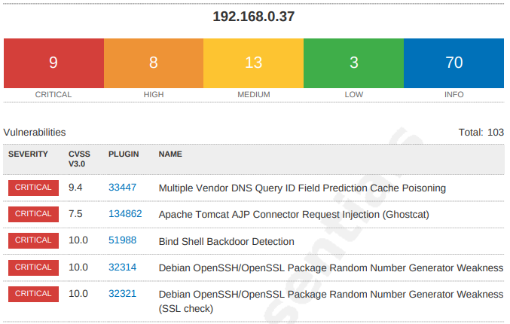This screenshot has width=510, height=324.
Task: Click CVSS score 10.0 in Bind Shell row
Action: point(78,240)
